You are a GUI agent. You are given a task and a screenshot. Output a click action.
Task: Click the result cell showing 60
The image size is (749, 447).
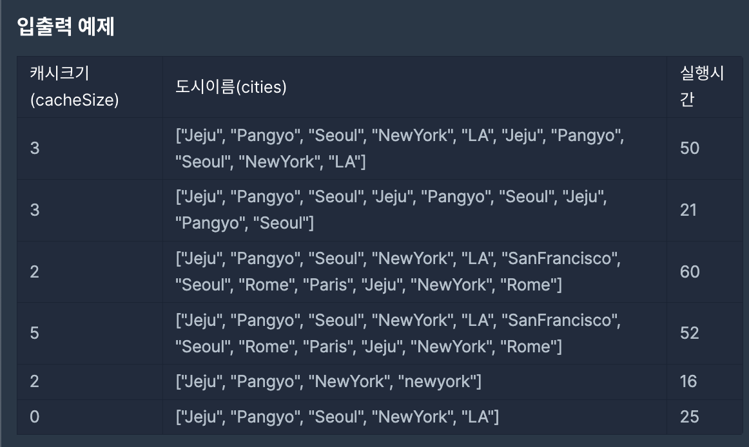pyautogui.click(x=705, y=272)
